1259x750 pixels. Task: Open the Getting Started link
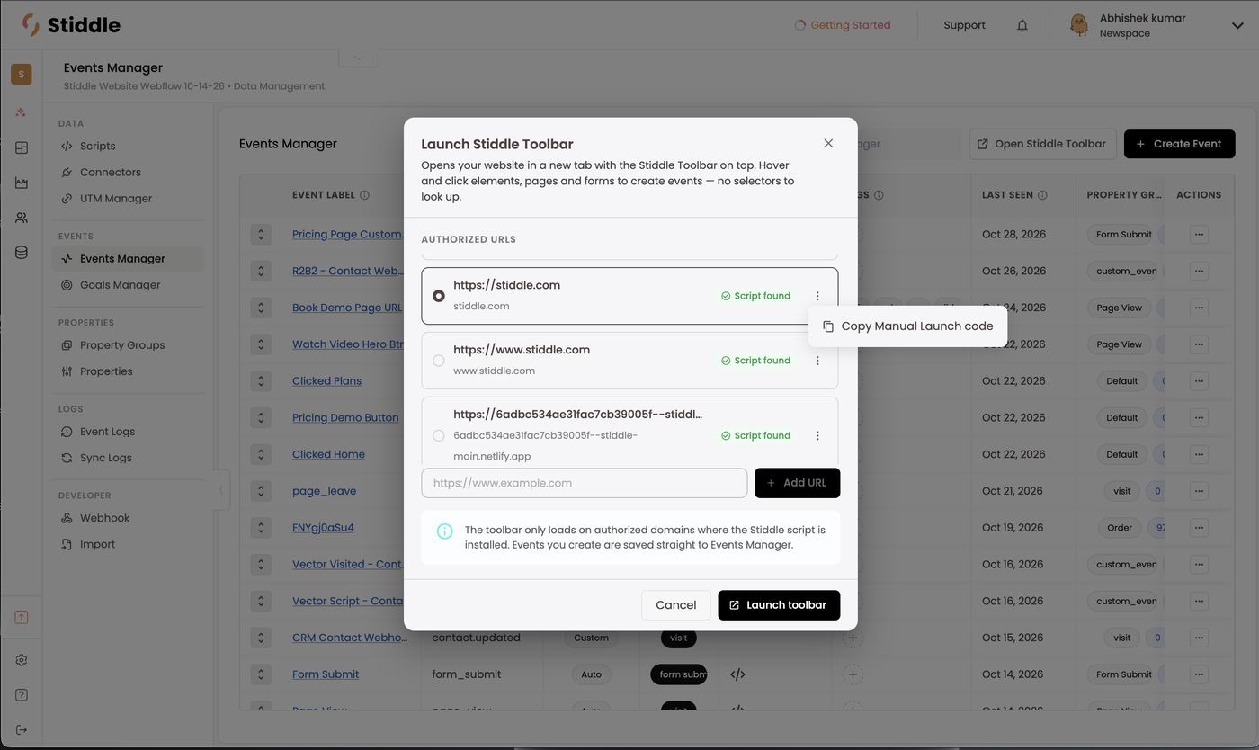843,25
